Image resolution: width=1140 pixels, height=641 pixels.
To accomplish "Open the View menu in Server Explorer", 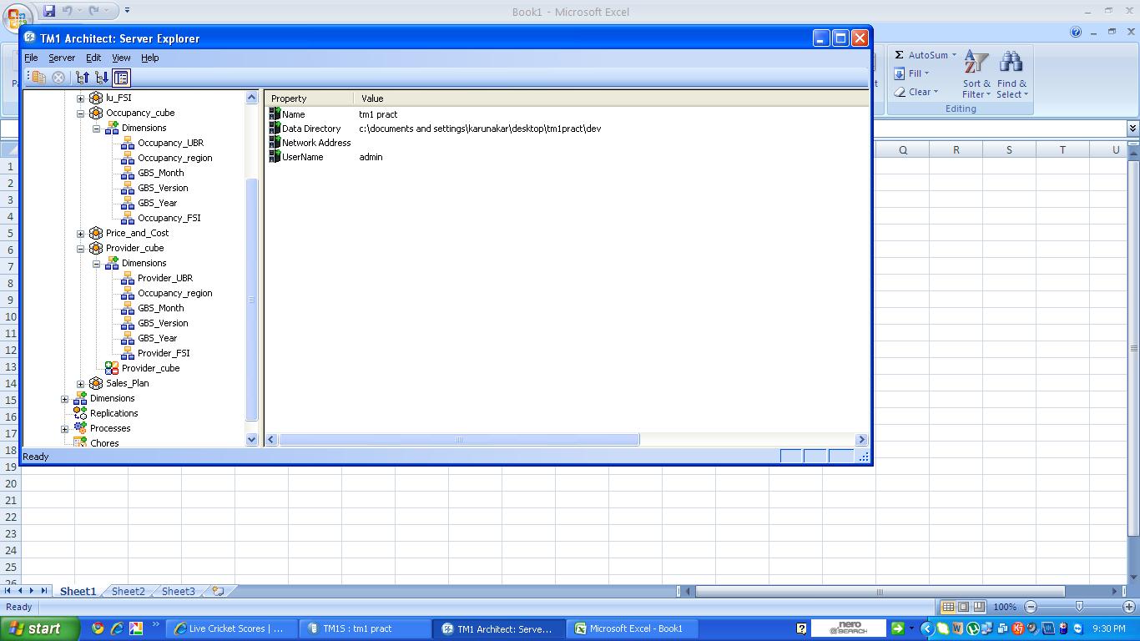I will pos(121,58).
